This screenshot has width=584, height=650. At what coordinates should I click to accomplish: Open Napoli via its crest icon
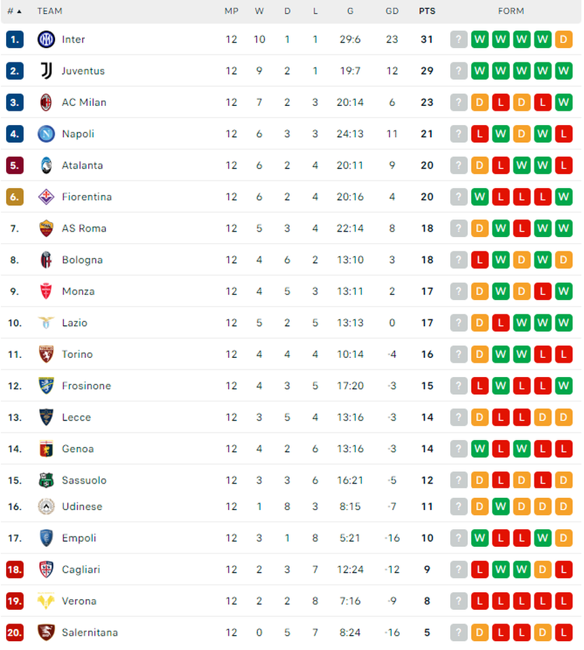point(46,134)
